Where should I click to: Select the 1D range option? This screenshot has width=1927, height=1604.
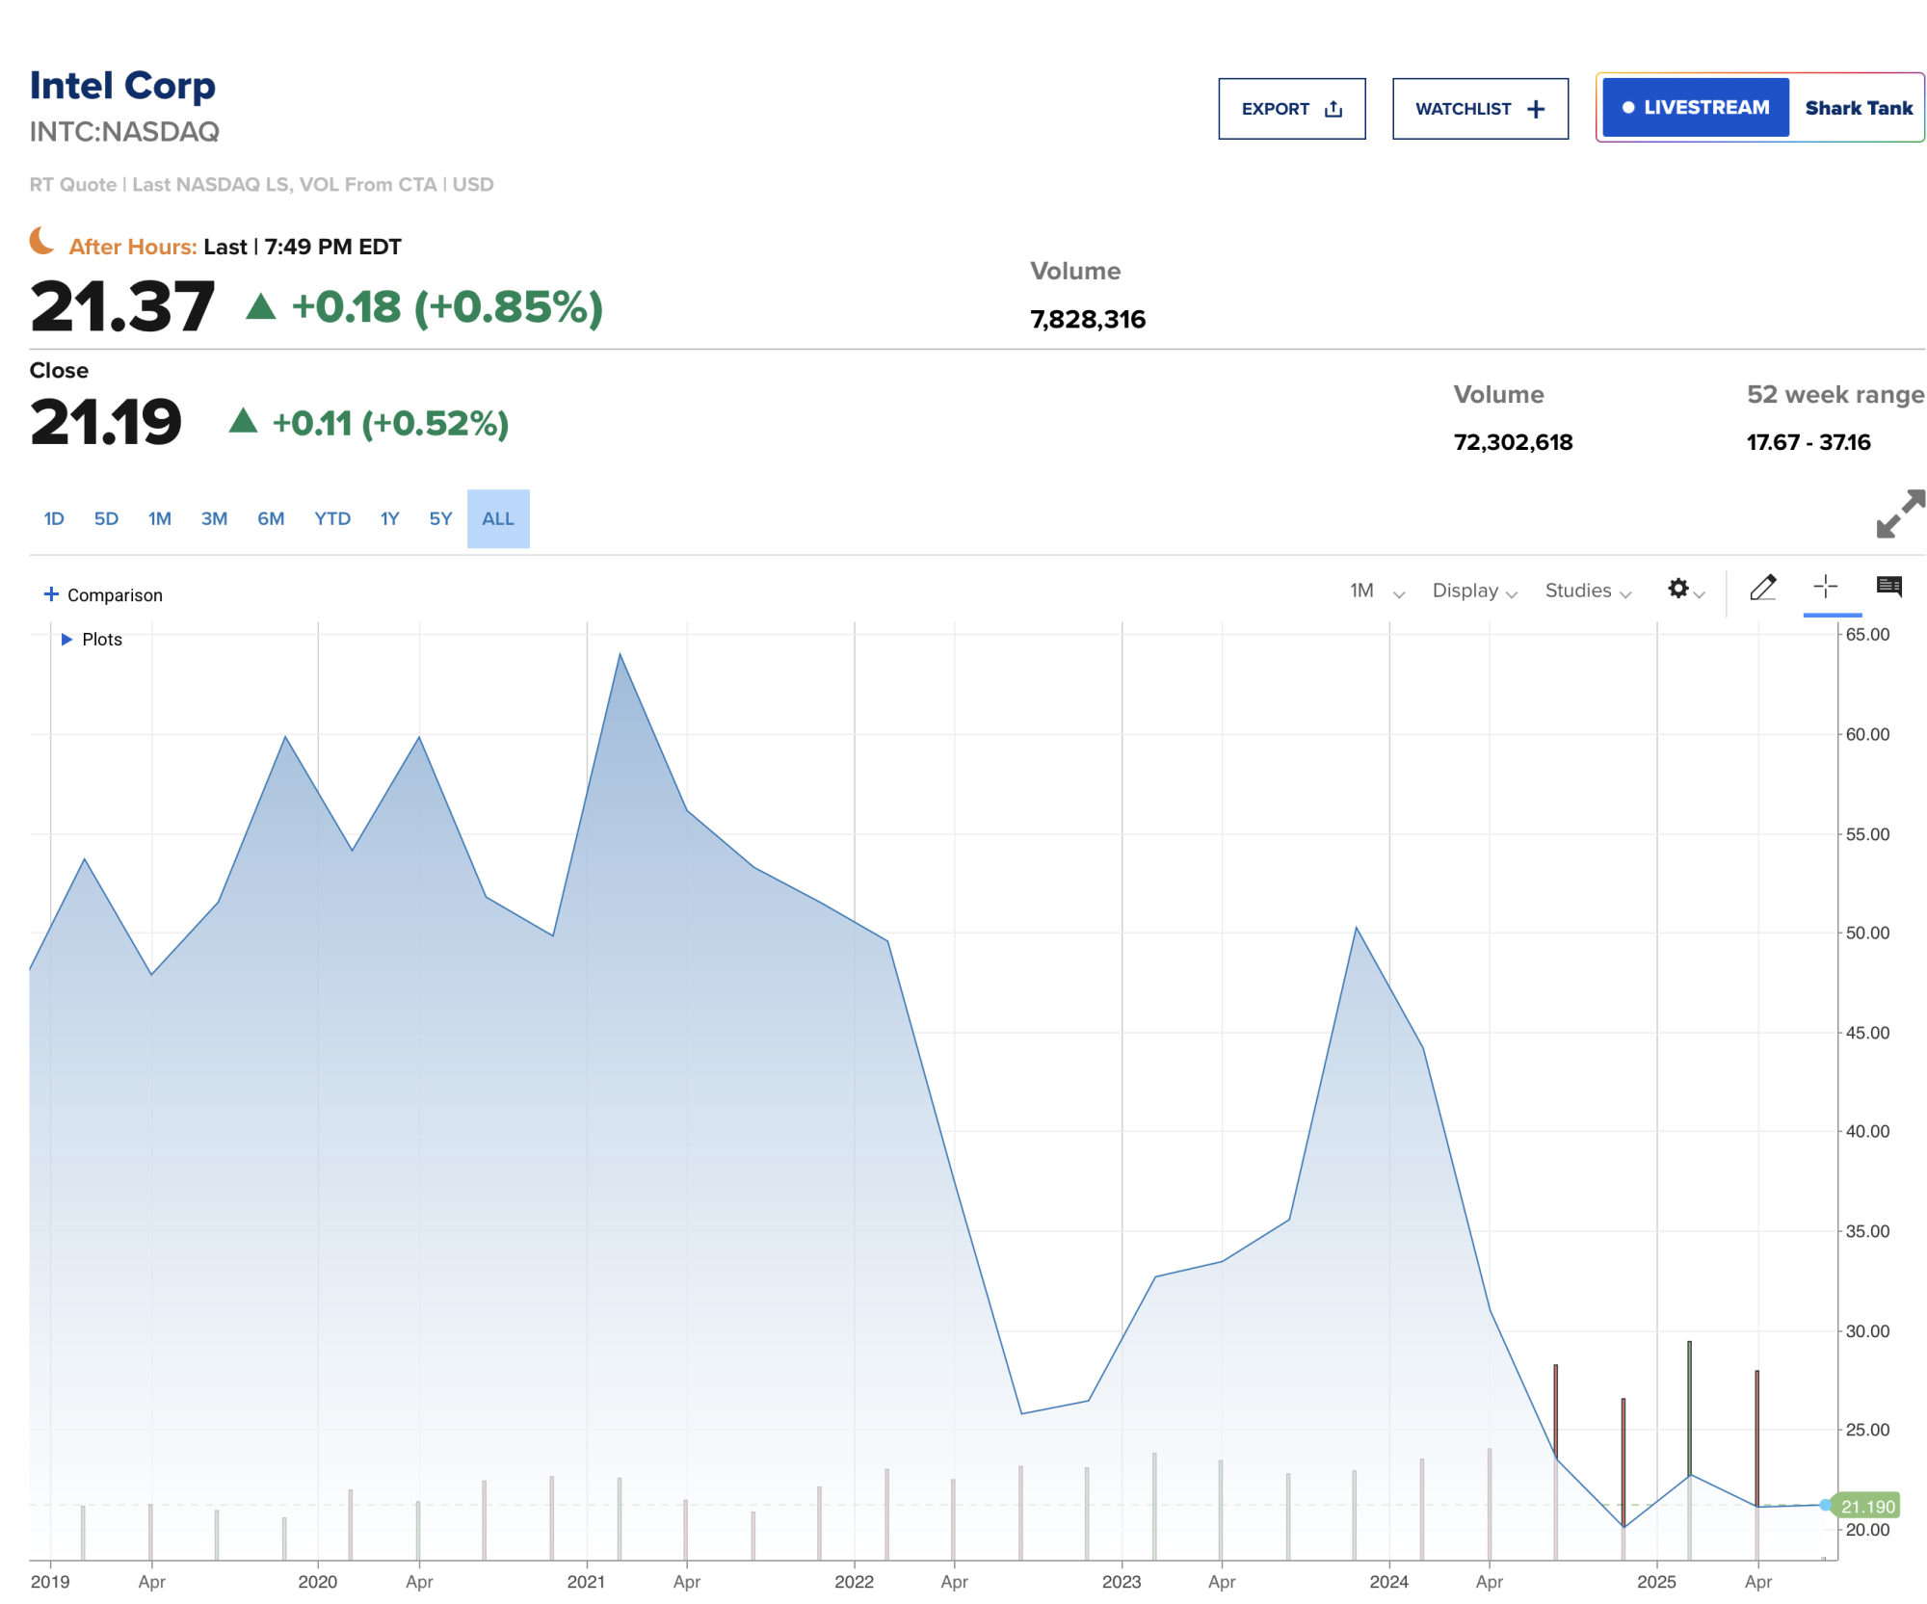coord(54,519)
